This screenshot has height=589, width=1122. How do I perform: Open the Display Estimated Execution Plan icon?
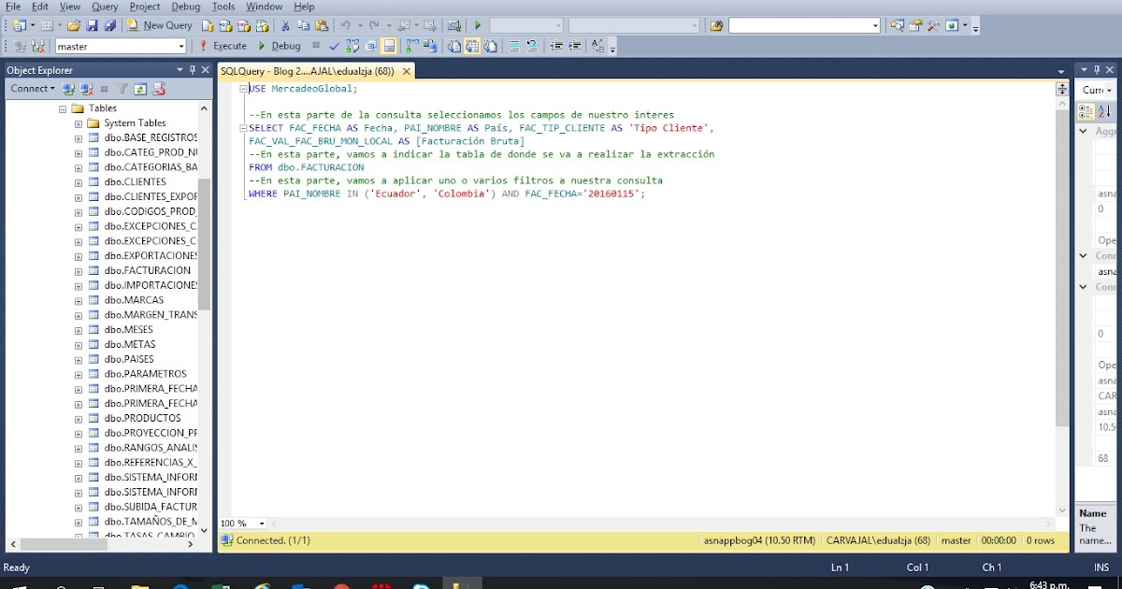[352, 45]
